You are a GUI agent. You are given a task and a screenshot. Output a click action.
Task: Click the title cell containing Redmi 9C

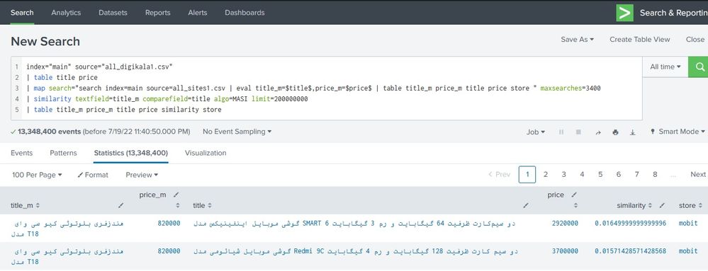pyautogui.click(x=355, y=251)
